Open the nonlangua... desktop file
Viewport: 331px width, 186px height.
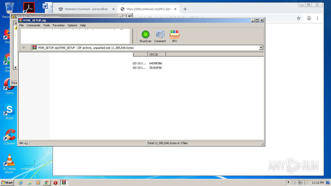29,165
